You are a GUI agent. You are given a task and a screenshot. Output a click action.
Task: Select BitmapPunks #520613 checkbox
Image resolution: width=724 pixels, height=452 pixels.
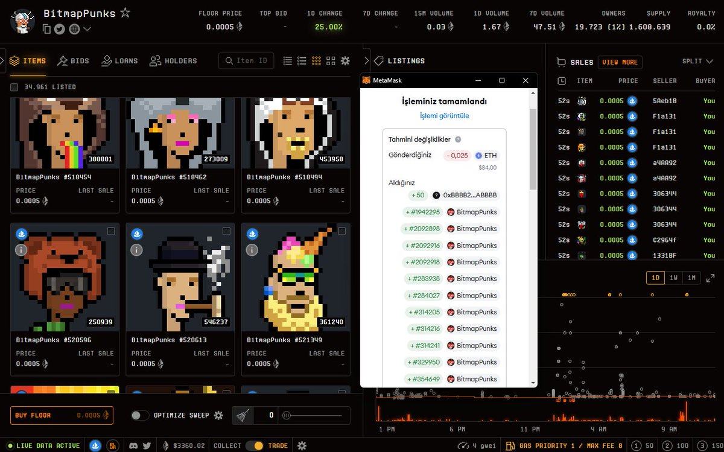tap(226, 231)
